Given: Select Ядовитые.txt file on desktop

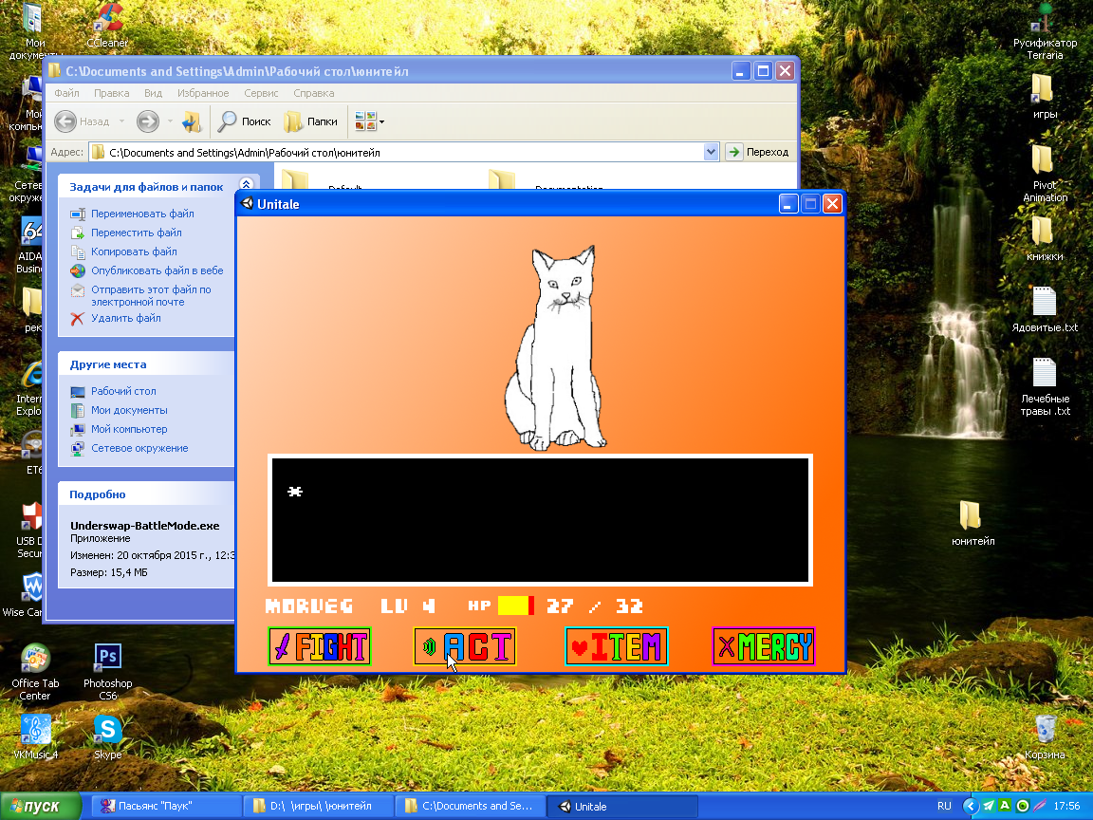Looking at the screenshot, I should 1045,308.
